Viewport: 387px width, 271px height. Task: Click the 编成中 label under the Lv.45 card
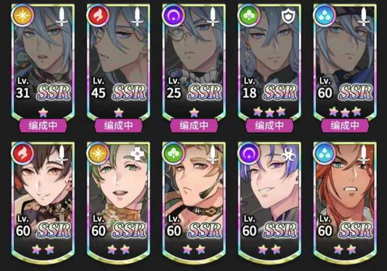click(x=118, y=126)
